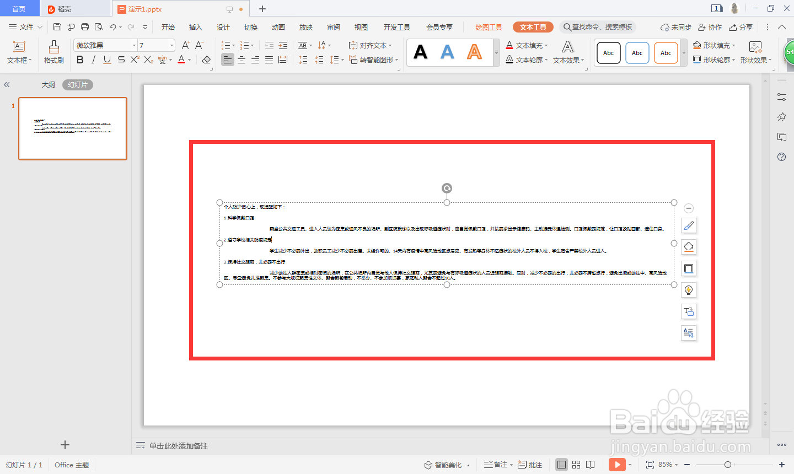Screen dimensions: 794x474
Task: Switch to the 插入 ribbon tab
Action: 195,26
